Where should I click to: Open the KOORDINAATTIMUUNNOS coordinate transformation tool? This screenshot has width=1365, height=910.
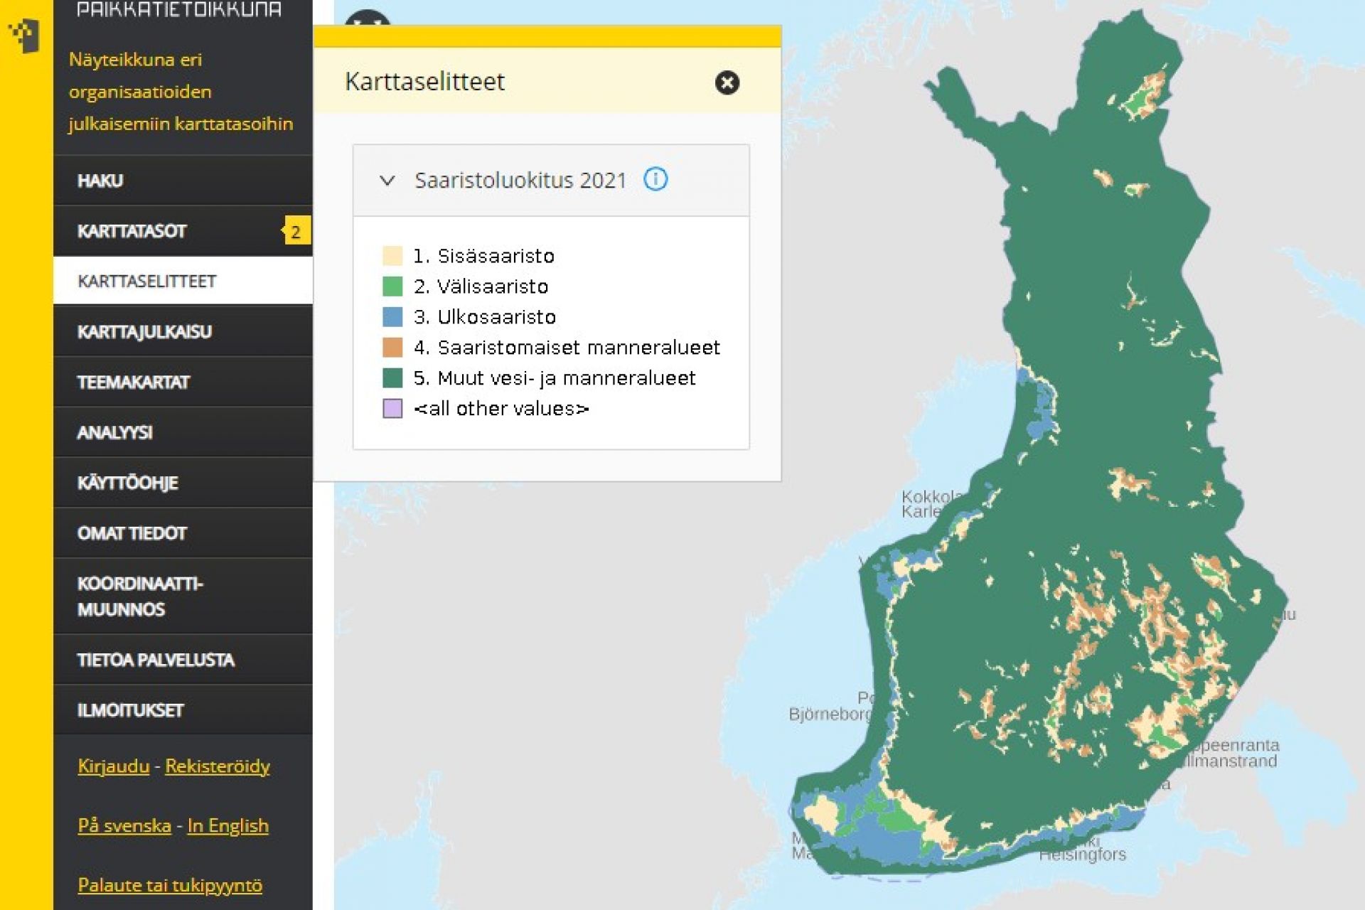pyautogui.click(x=141, y=595)
